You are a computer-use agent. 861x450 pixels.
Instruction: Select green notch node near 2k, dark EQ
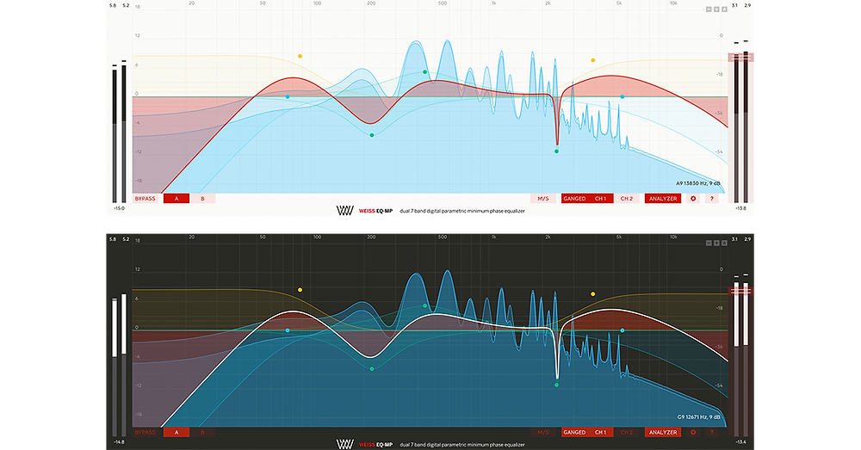[557, 385]
